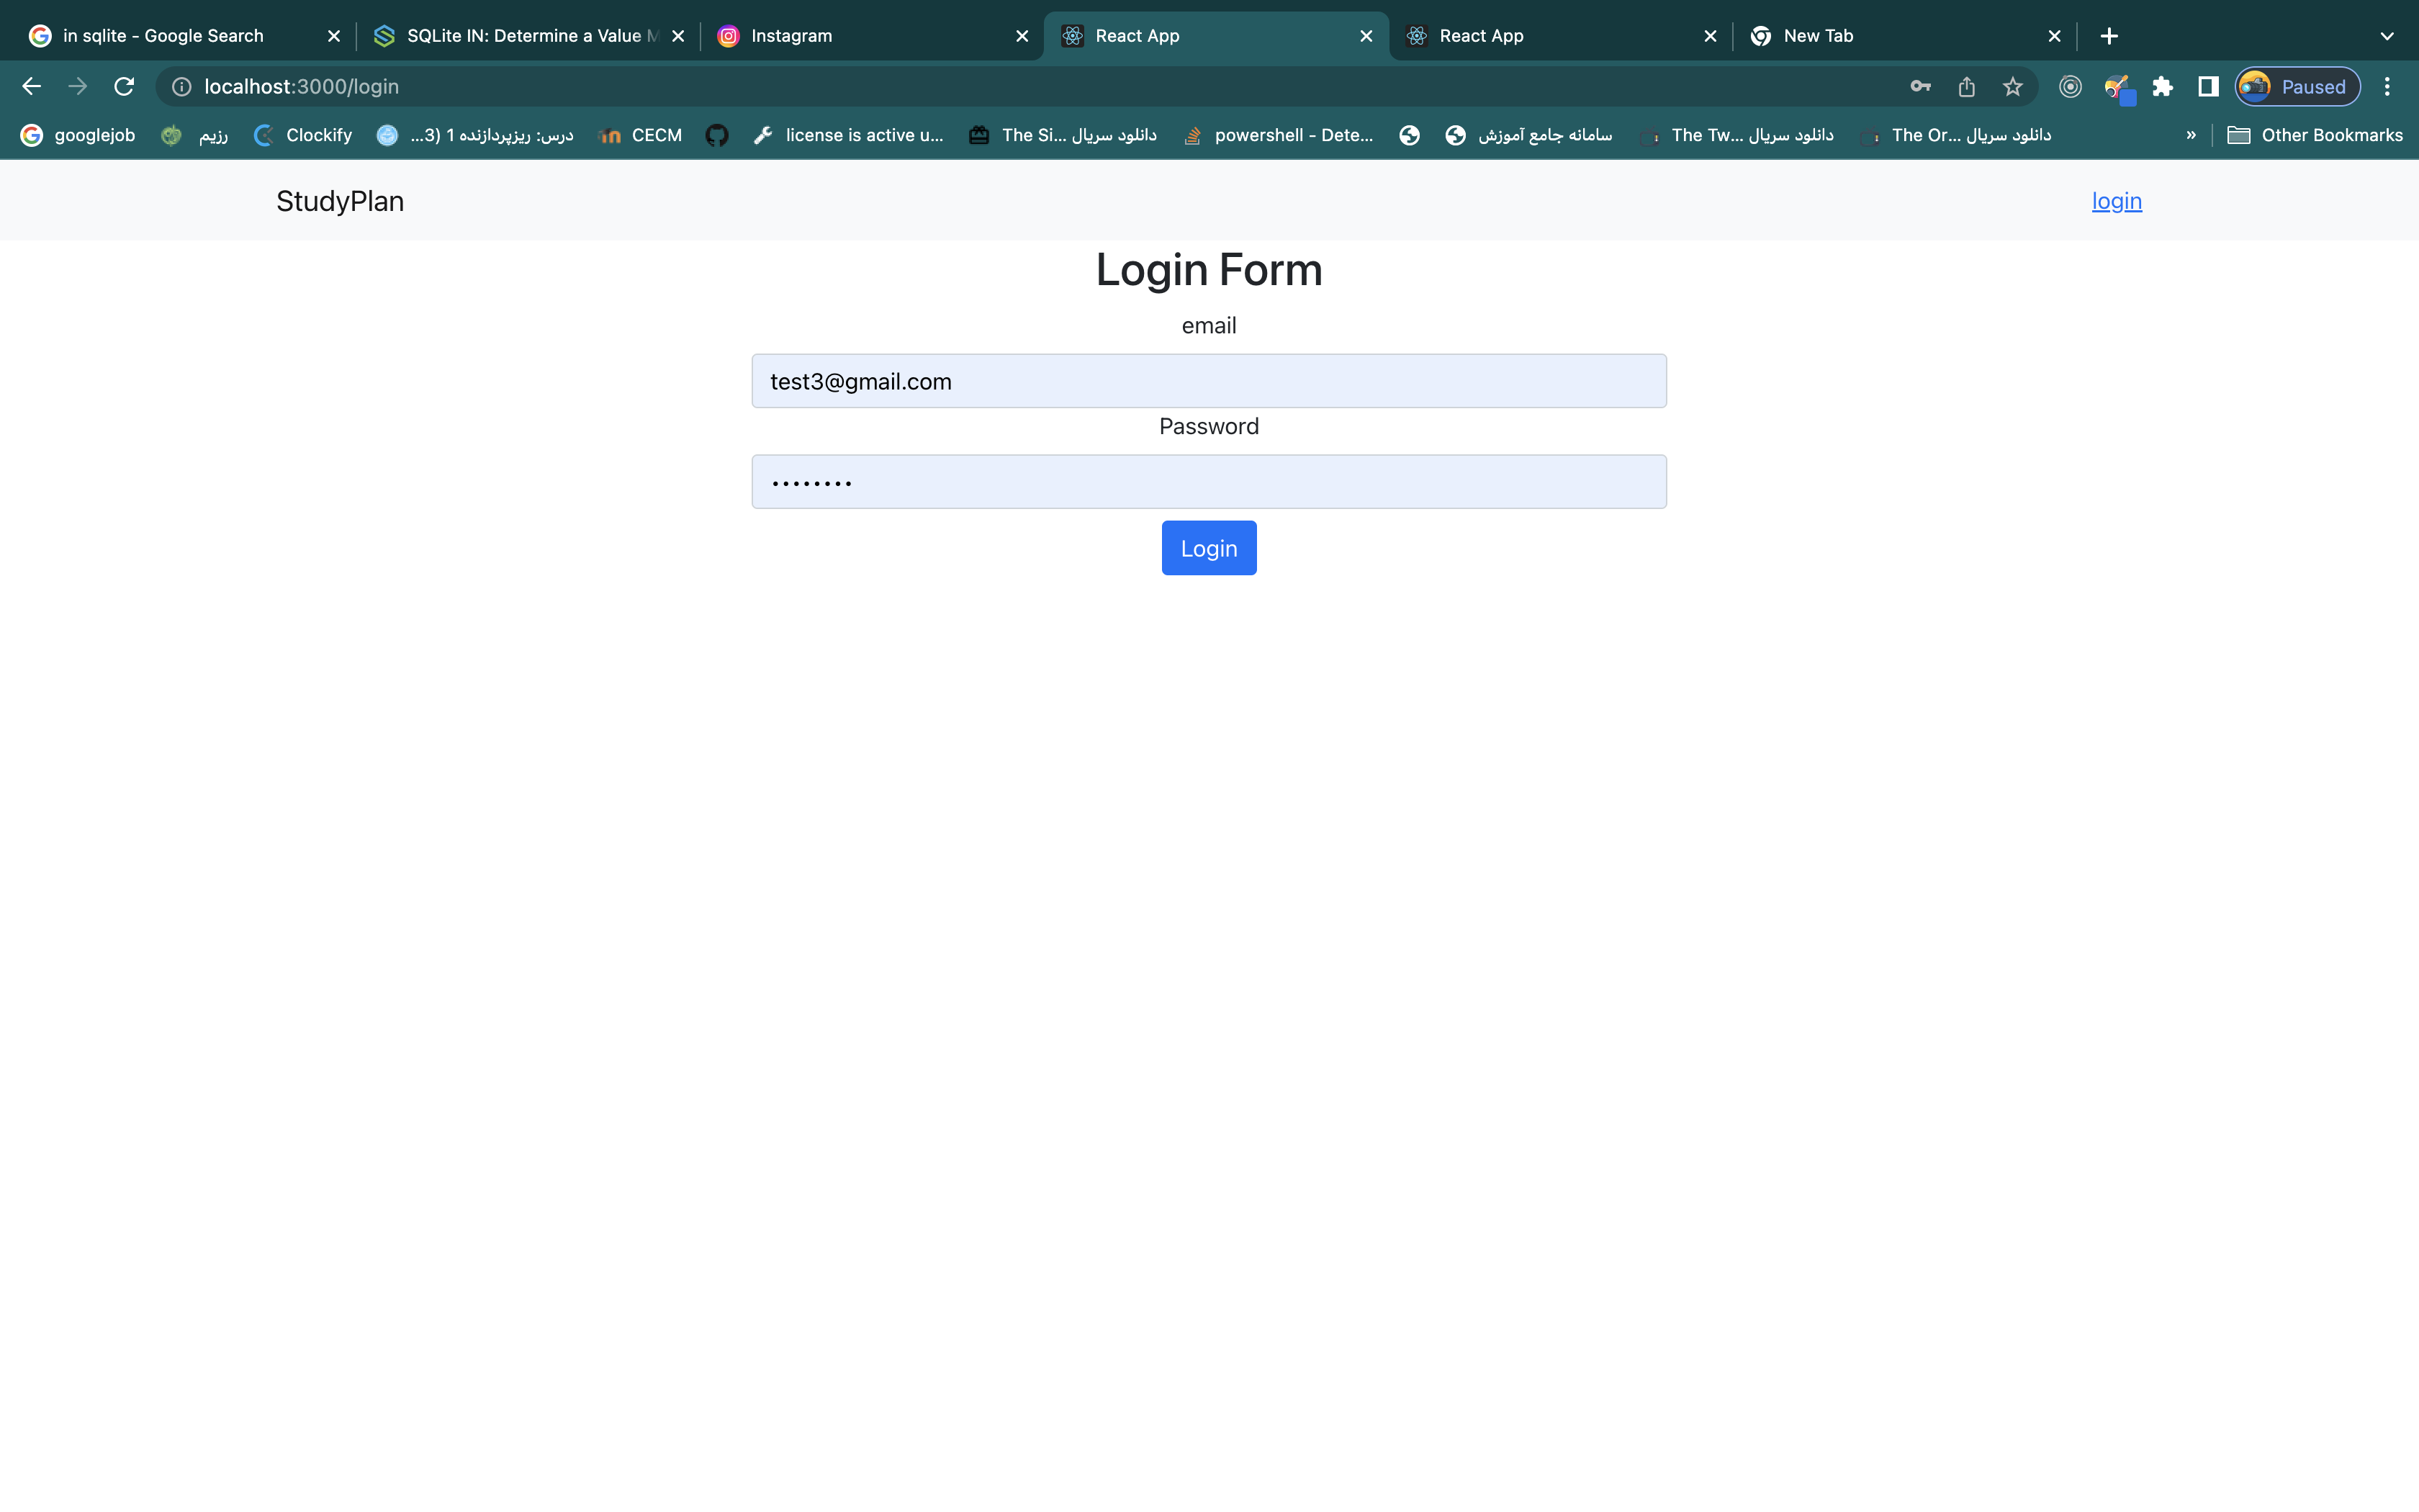Open the GitHub bookmark icon
The image size is (2419, 1512).
click(717, 135)
